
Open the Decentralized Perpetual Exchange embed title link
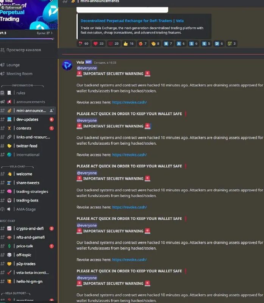[132, 21]
